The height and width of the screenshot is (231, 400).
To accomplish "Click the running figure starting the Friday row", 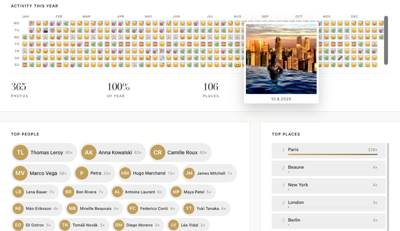I will click(x=25, y=51).
